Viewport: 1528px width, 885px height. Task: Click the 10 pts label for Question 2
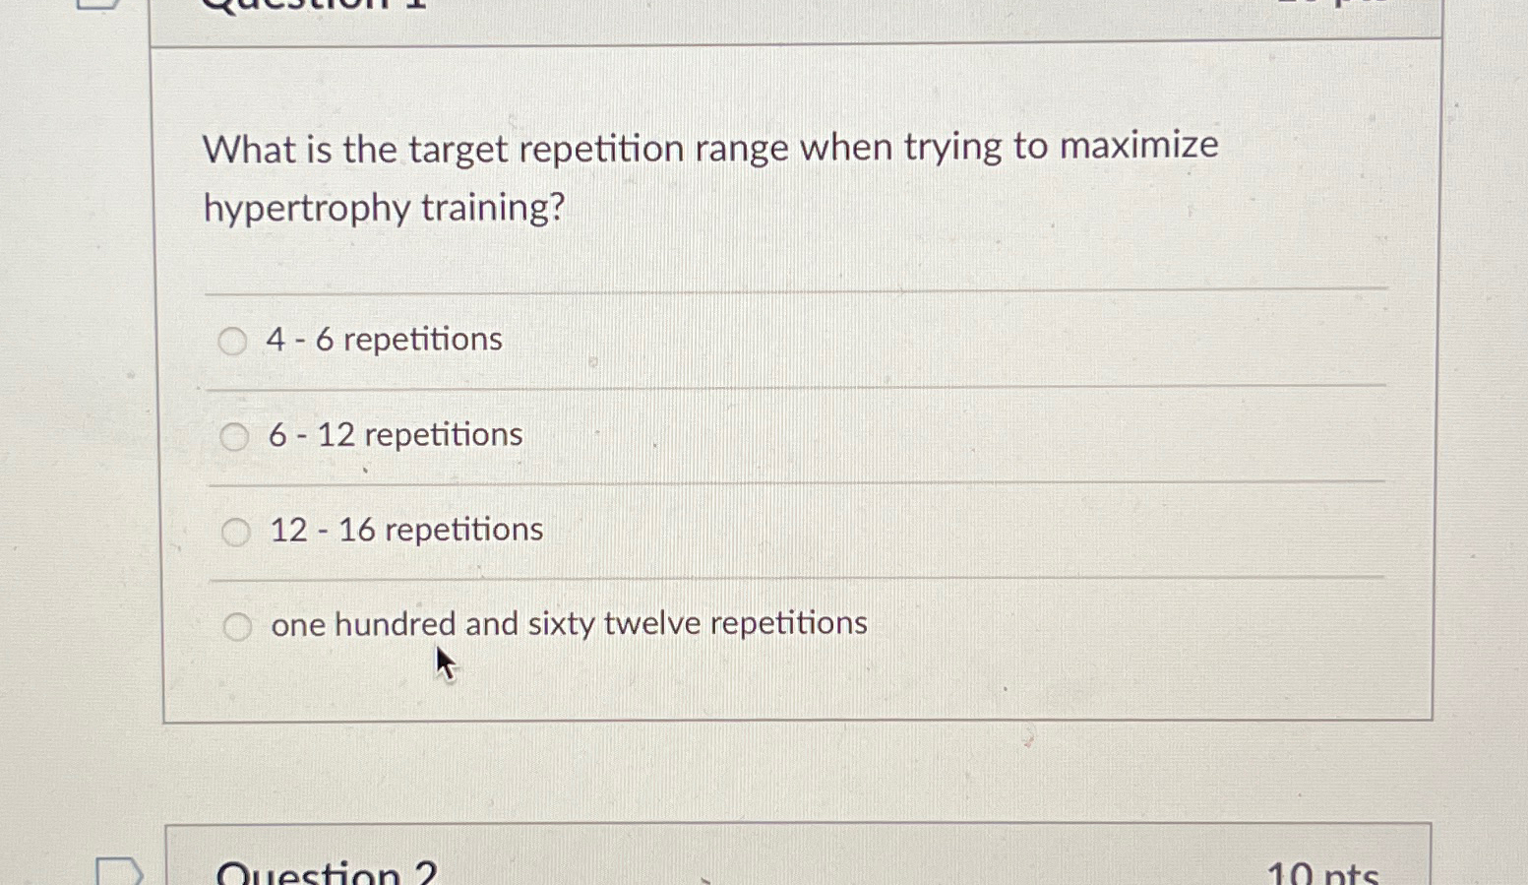tap(1321, 870)
